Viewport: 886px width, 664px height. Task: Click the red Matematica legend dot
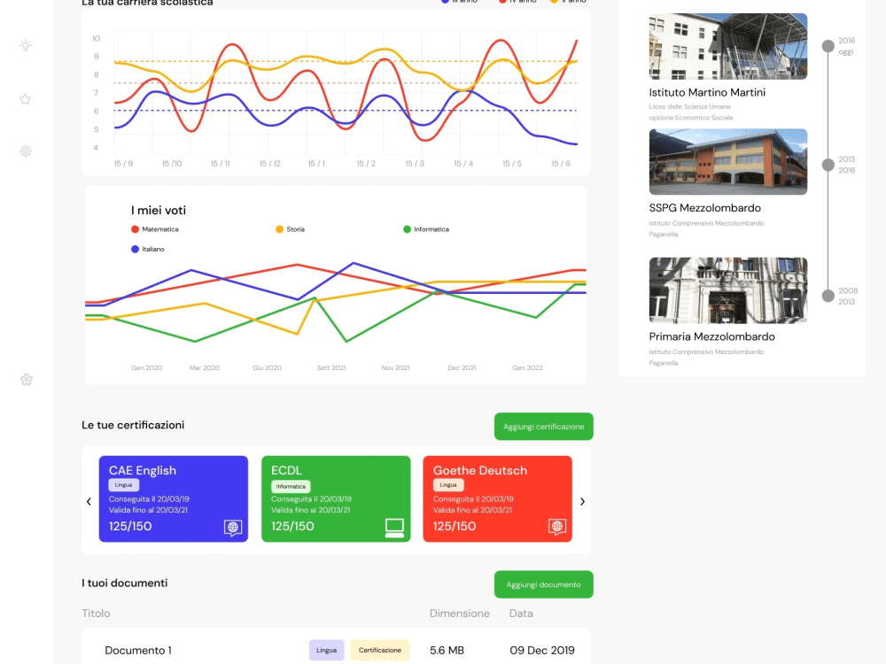(x=136, y=228)
